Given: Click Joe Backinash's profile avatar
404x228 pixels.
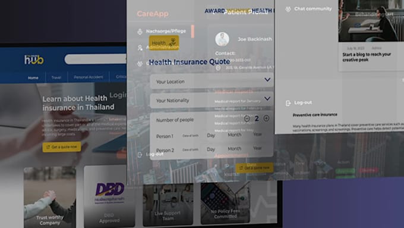Looking at the screenshot, I should [x=222, y=39].
